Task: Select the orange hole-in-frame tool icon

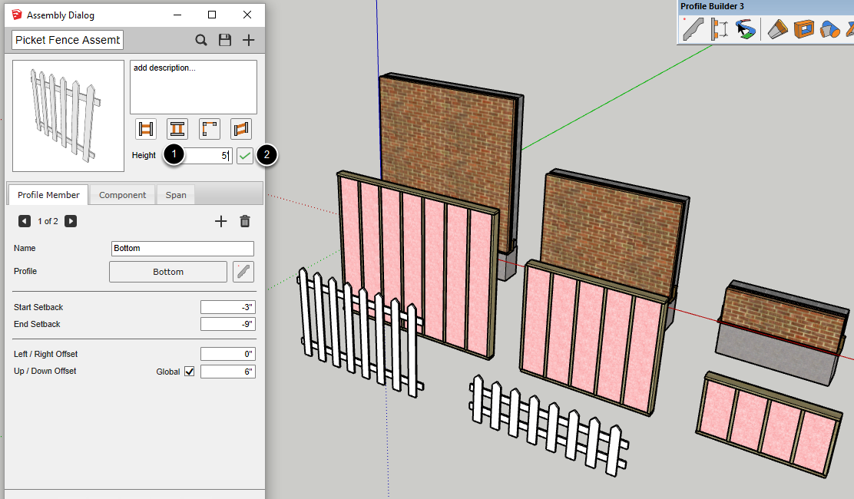Action: click(804, 29)
